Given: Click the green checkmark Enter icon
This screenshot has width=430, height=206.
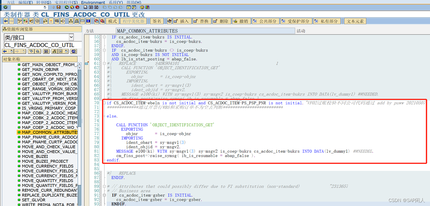Looking at the screenshot, I should (5, 7).
